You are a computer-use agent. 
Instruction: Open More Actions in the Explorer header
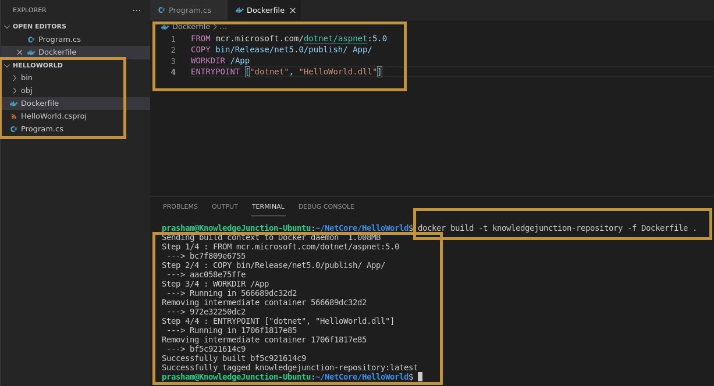click(136, 10)
